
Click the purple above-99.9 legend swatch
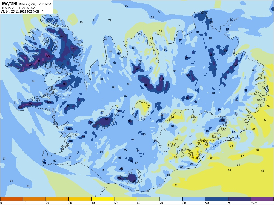[x=262, y=199]
